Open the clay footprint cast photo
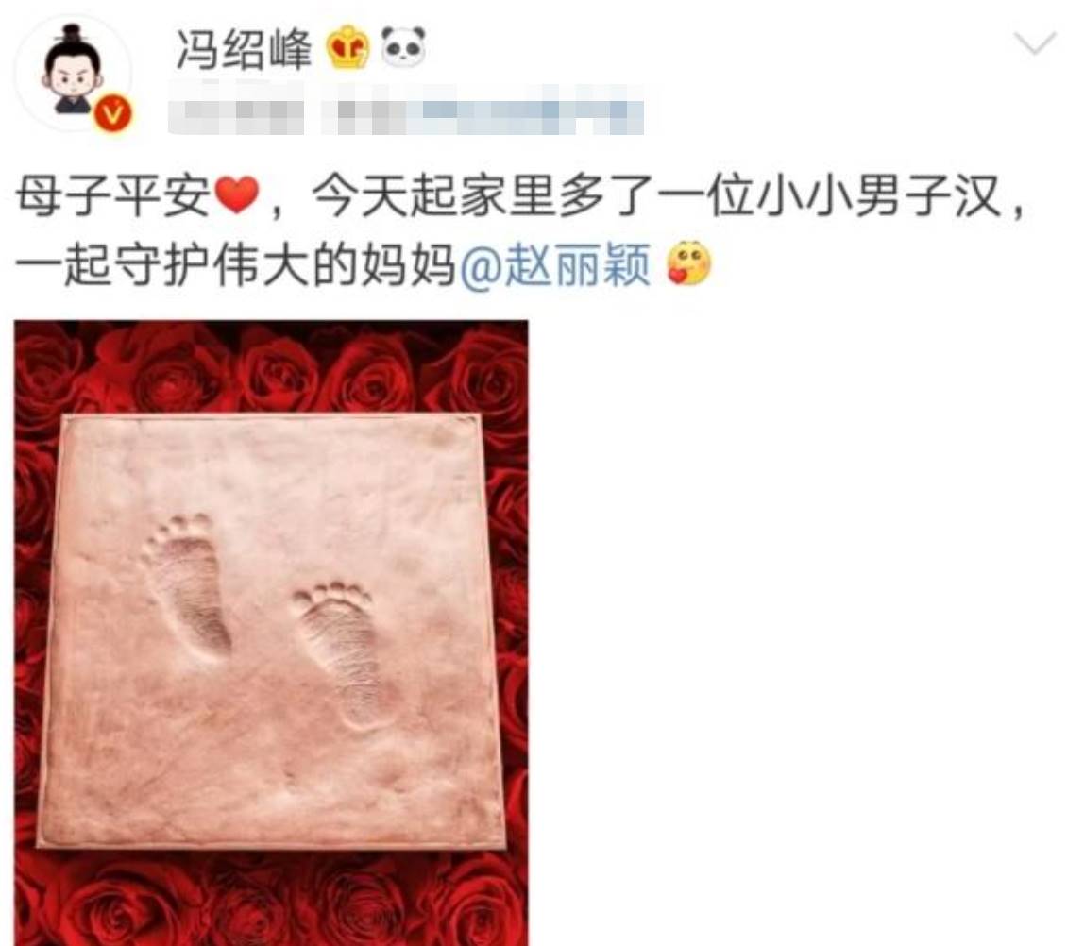Image resolution: width=1084 pixels, height=946 pixels. point(271,633)
